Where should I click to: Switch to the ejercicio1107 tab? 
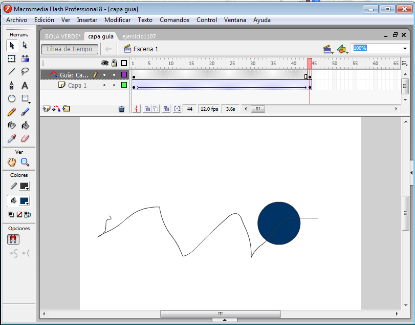click(x=139, y=36)
